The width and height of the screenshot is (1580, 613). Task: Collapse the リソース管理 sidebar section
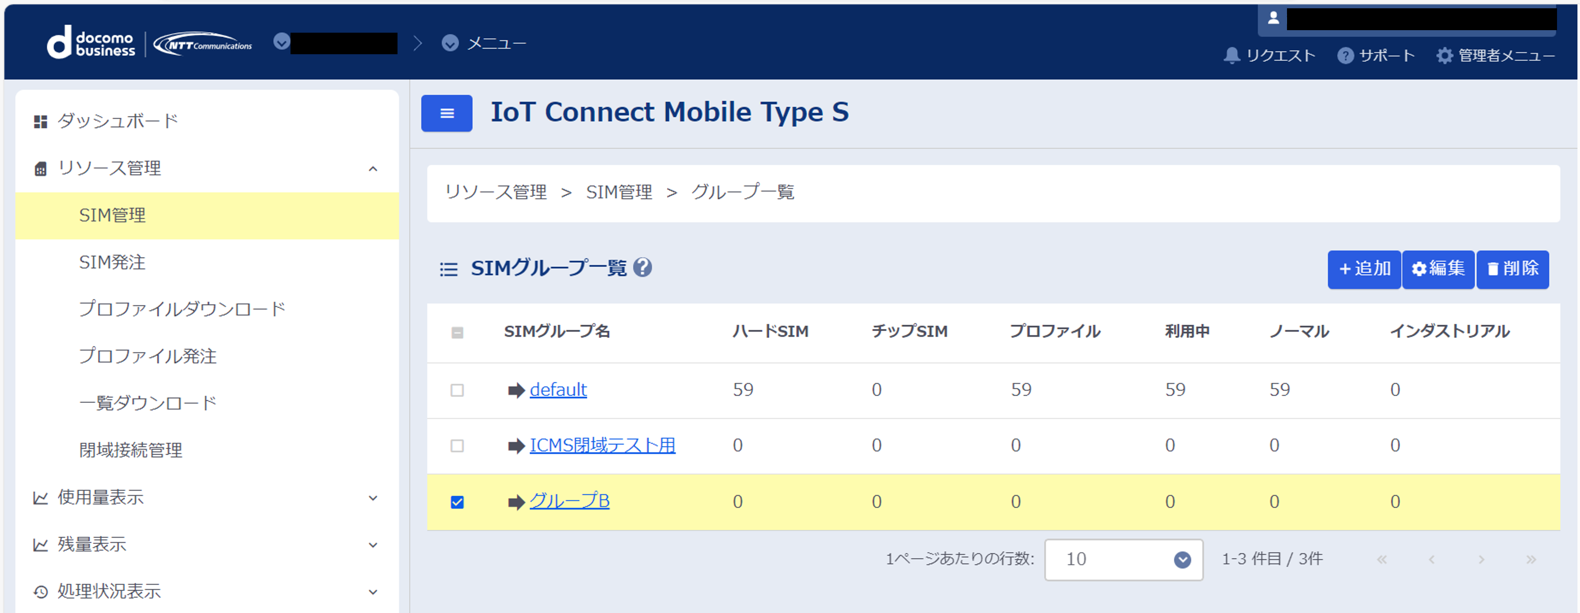[372, 169]
